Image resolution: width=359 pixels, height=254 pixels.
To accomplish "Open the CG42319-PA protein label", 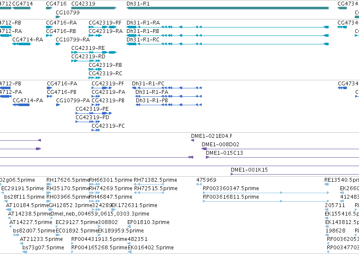I will point(108,92).
